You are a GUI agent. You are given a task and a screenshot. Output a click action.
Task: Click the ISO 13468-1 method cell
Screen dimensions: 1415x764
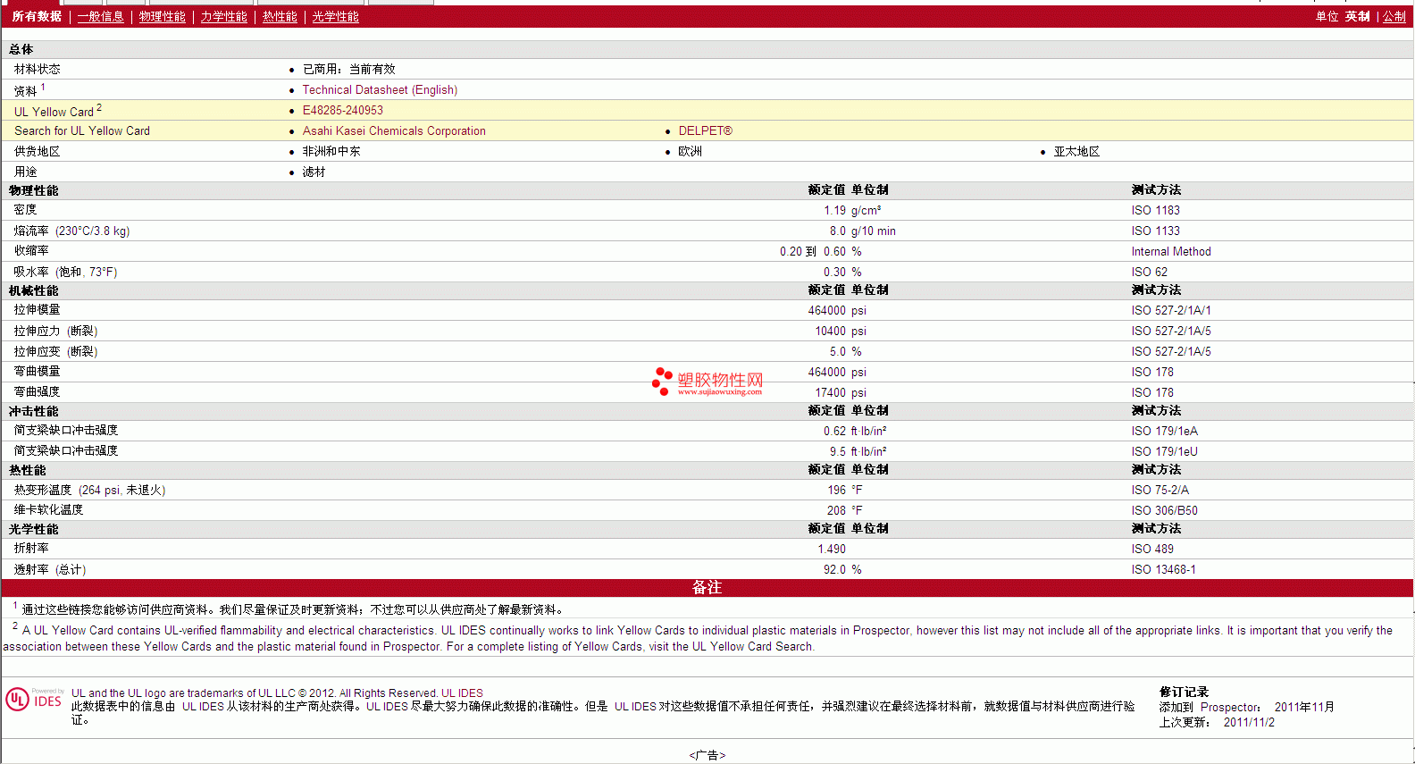[x=1164, y=570]
